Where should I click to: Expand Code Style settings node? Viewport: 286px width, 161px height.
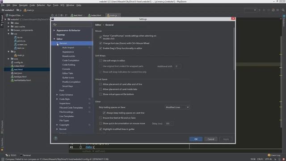[57, 99]
